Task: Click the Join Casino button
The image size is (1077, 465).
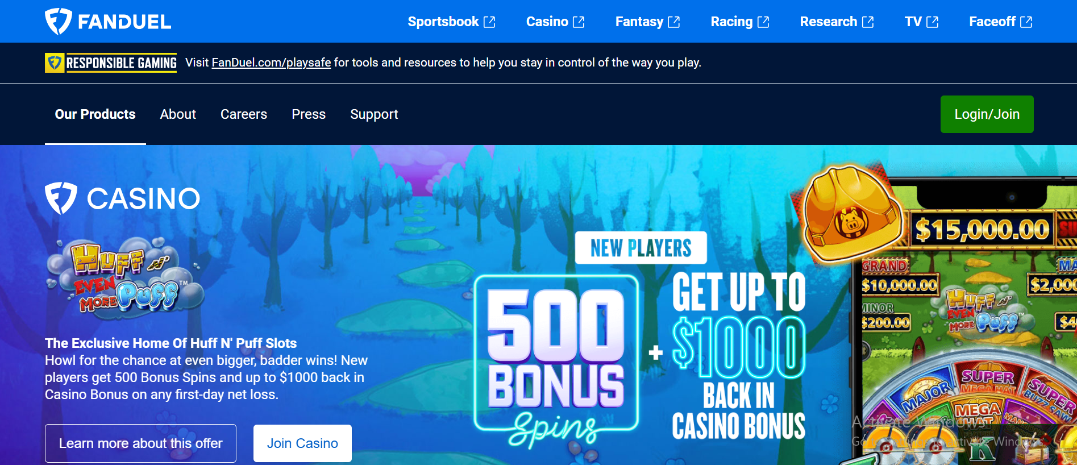Action: pyautogui.click(x=302, y=443)
